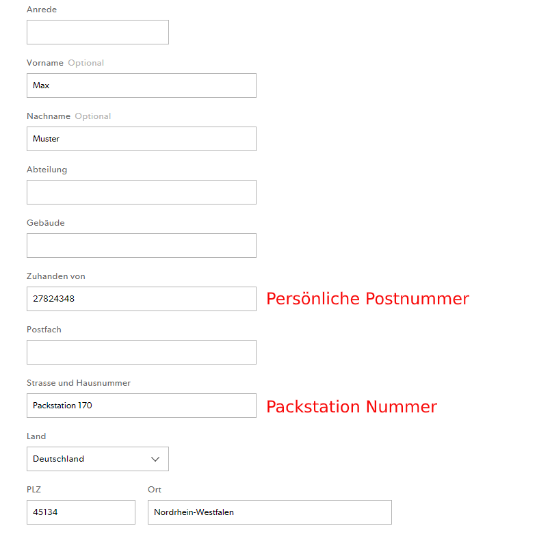Click the red Packstation Nummer annotation
The height and width of the screenshot is (541, 550).
point(351,407)
